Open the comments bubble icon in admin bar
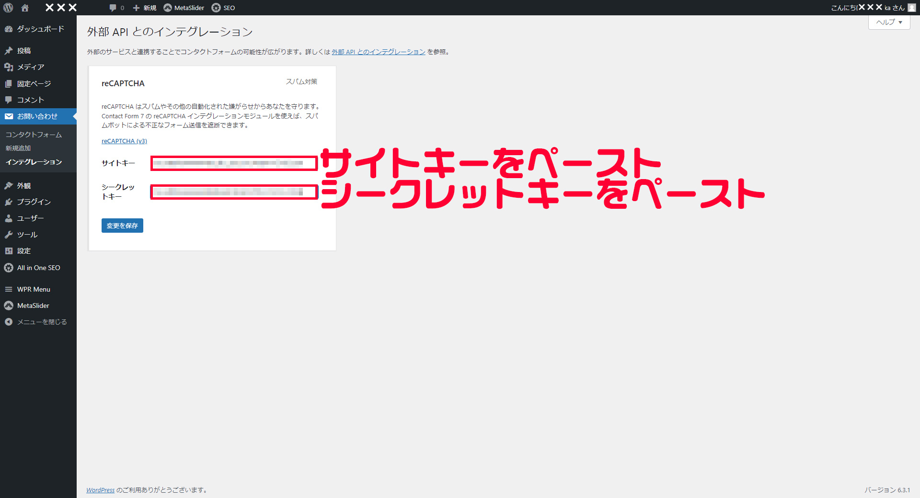 tap(113, 8)
